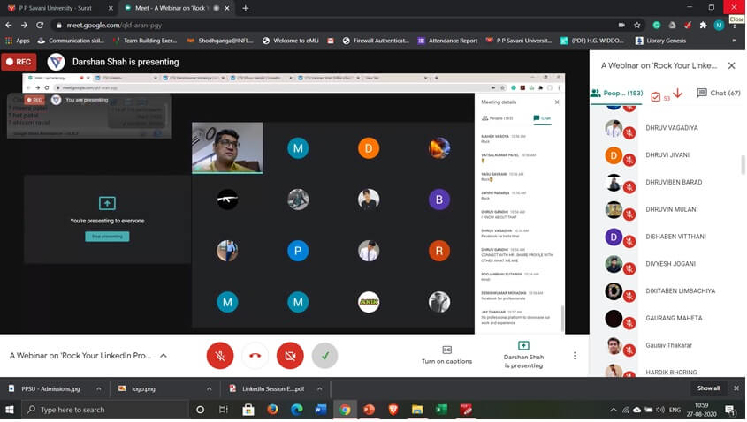Image resolution: width=747 pixels, height=422 pixels.
Task: Click the red leave call button
Action: click(x=255, y=355)
